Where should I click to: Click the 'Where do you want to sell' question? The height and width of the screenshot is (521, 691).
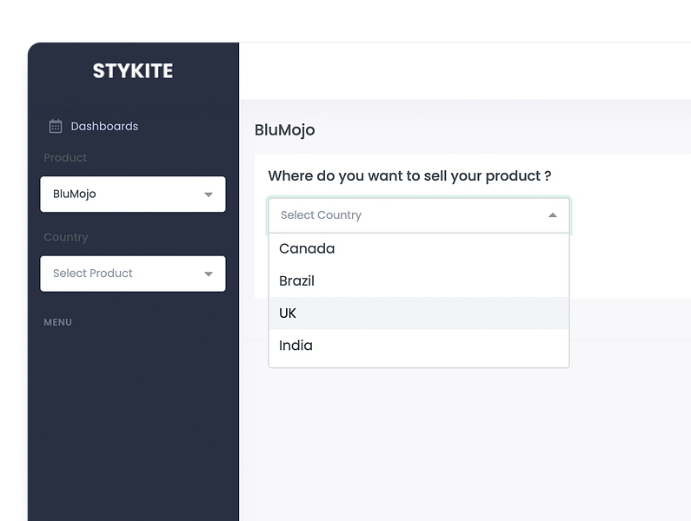[409, 175]
